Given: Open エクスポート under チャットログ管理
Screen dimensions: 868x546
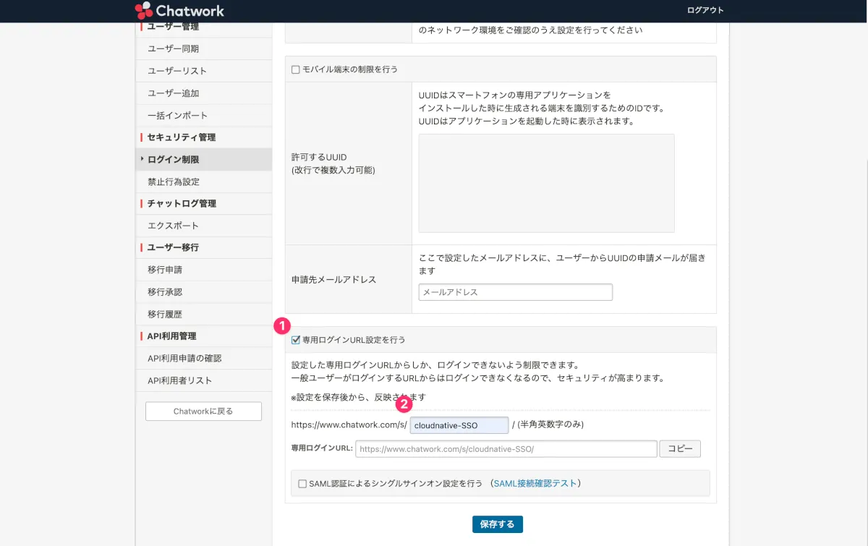Looking at the screenshot, I should click(173, 226).
